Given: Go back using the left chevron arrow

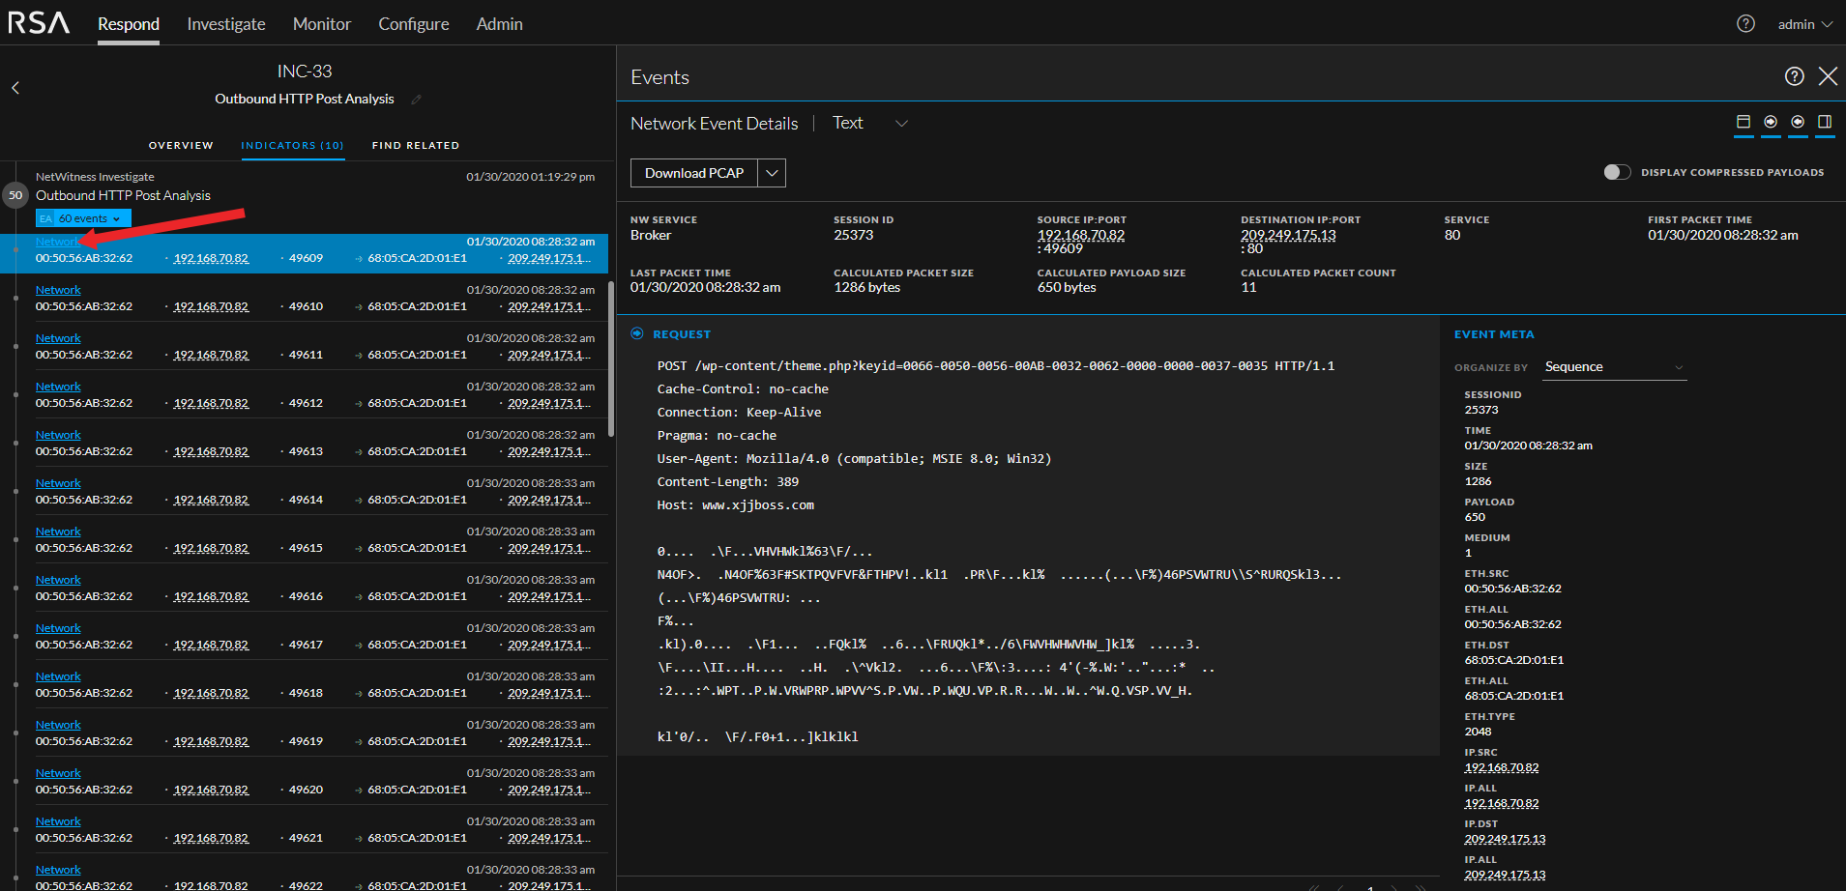Looking at the screenshot, I should [x=15, y=88].
